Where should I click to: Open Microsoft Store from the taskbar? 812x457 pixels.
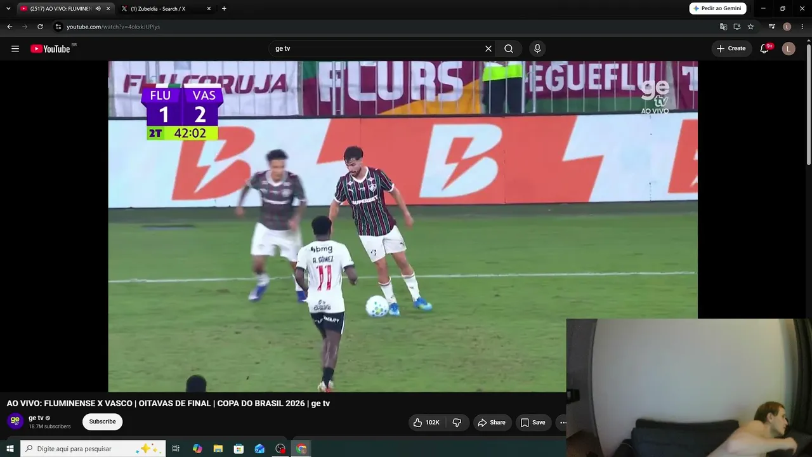click(x=239, y=449)
